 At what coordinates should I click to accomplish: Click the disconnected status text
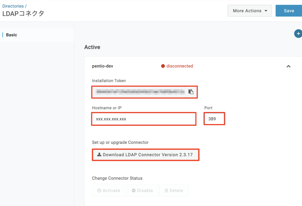coord(179,66)
